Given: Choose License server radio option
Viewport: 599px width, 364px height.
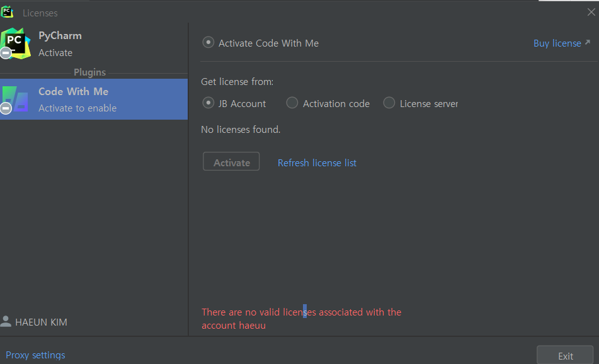Looking at the screenshot, I should coord(389,103).
